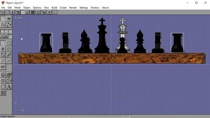Image resolution: width=210 pixels, height=118 pixels.
Task: Switch to viewpoint mode with the eye icon
Action: click(x=9, y=19)
